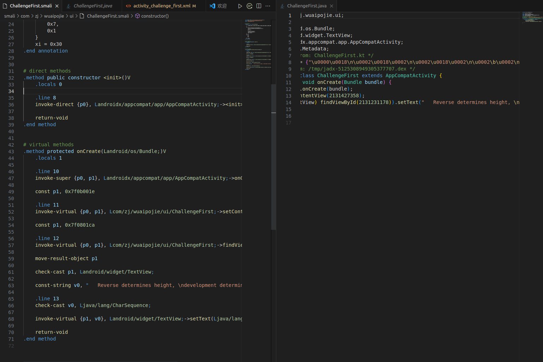Click 'const p1, 0x7f0b001e' in smali
The height and width of the screenshot is (362, 543).
[x=65, y=191]
